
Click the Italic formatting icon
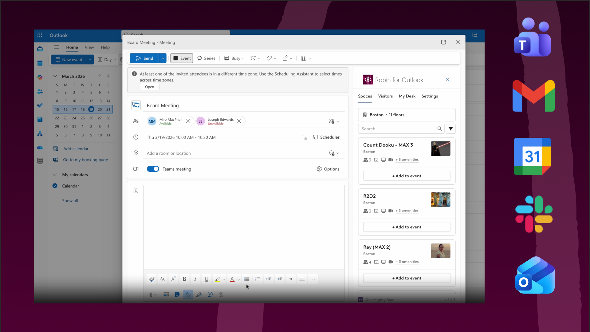[195, 279]
